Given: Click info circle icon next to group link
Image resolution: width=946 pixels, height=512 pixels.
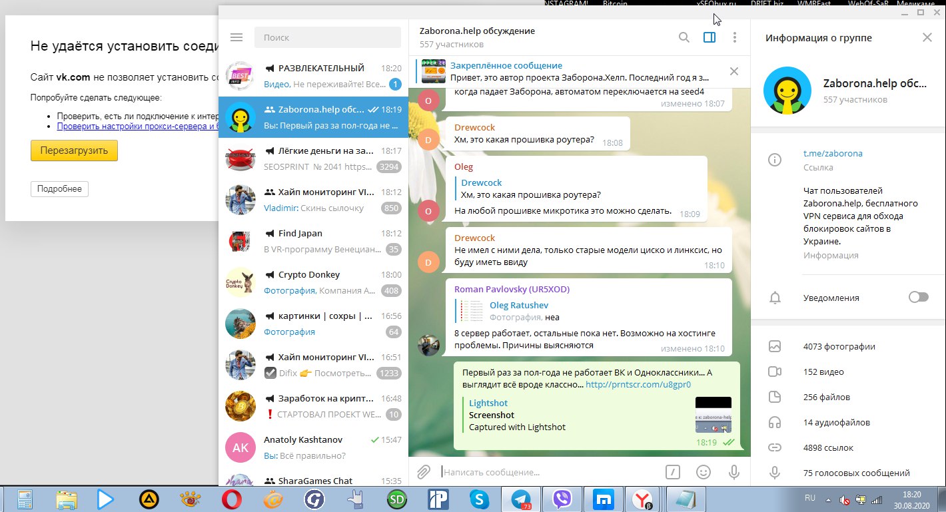Looking at the screenshot, I should [x=775, y=160].
